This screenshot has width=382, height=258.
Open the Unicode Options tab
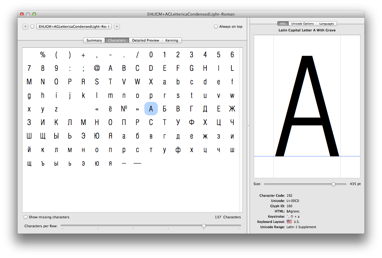[303, 24]
